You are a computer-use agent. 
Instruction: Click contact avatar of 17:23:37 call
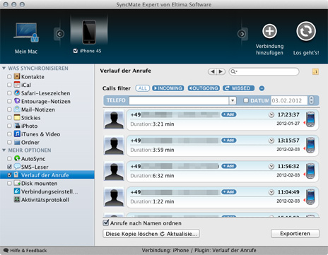[x=114, y=120]
